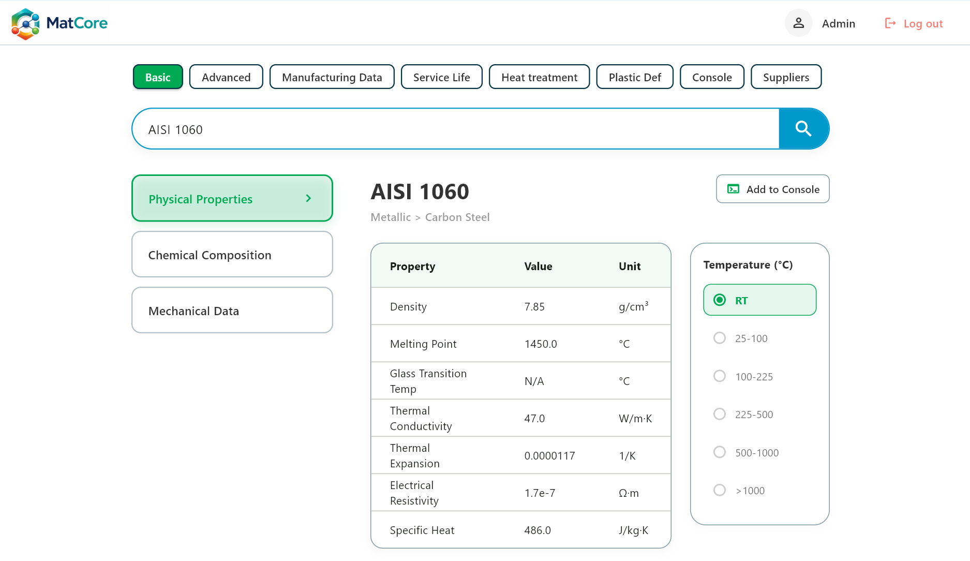The width and height of the screenshot is (970, 561).
Task: Click the Density row label
Action: point(408,307)
